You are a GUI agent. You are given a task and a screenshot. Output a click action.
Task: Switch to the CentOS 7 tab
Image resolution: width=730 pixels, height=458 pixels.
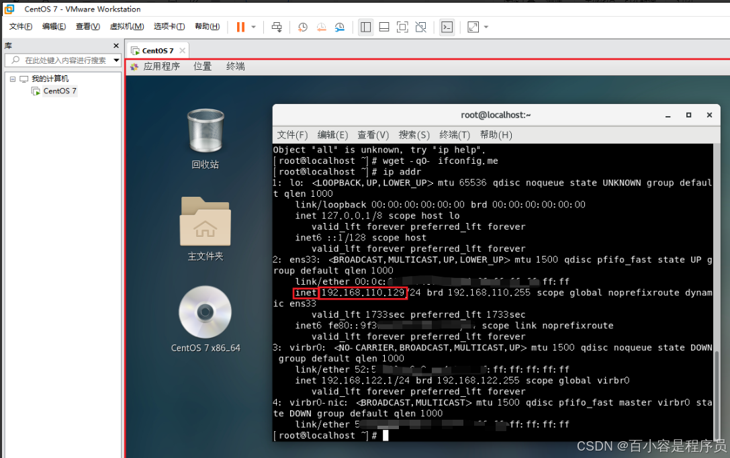157,51
